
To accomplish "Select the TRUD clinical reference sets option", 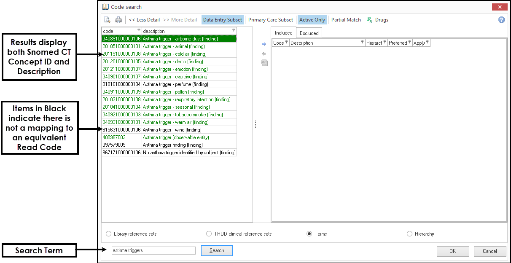I will (x=209, y=234).
